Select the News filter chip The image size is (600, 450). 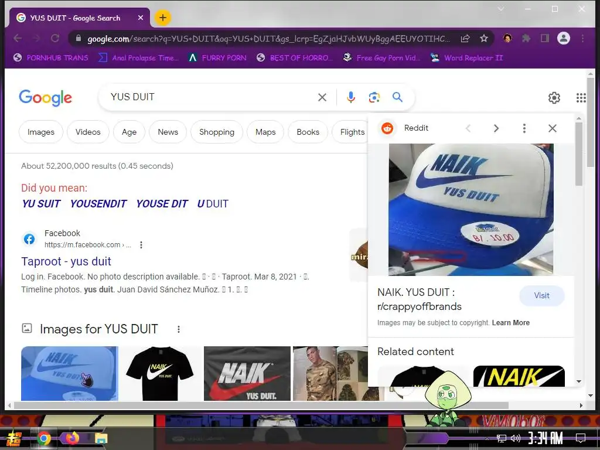(x=168, y=132)
